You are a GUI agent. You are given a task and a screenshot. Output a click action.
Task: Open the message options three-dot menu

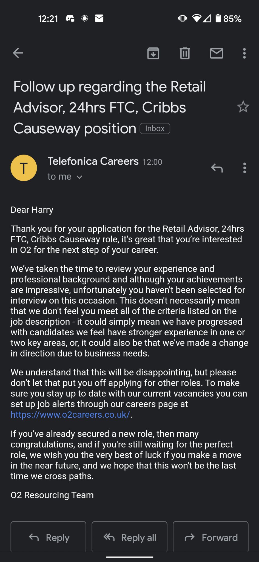pyautogui.click(x=244, y=168)
